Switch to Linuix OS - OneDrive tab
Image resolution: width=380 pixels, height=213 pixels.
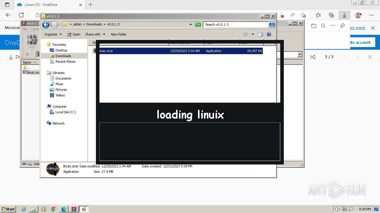[x=50, y=5]
